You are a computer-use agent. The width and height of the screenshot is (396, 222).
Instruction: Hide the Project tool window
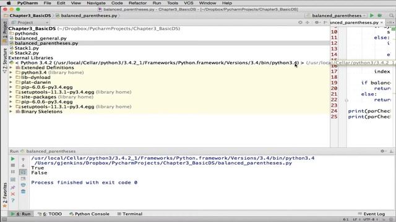(325, 22)
